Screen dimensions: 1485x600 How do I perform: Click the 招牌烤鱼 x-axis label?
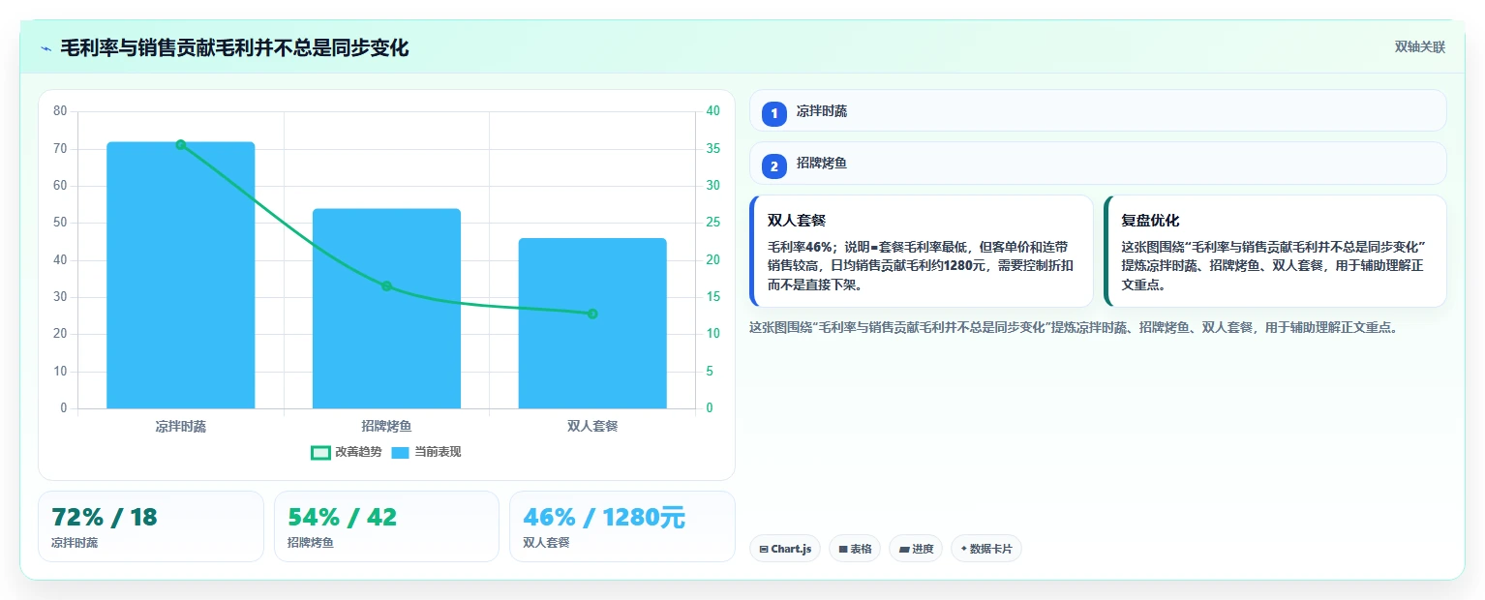click(x=386, y=426)
